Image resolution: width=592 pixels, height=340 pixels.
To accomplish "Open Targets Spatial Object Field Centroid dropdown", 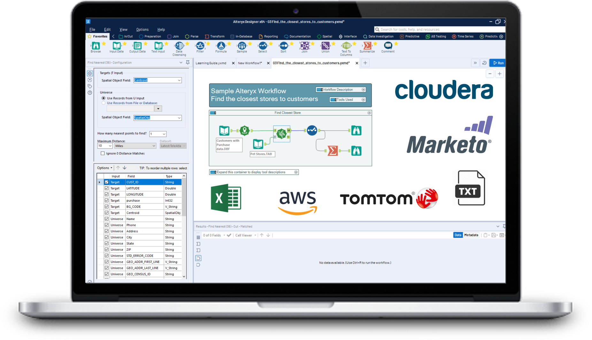I will [158, 80].
